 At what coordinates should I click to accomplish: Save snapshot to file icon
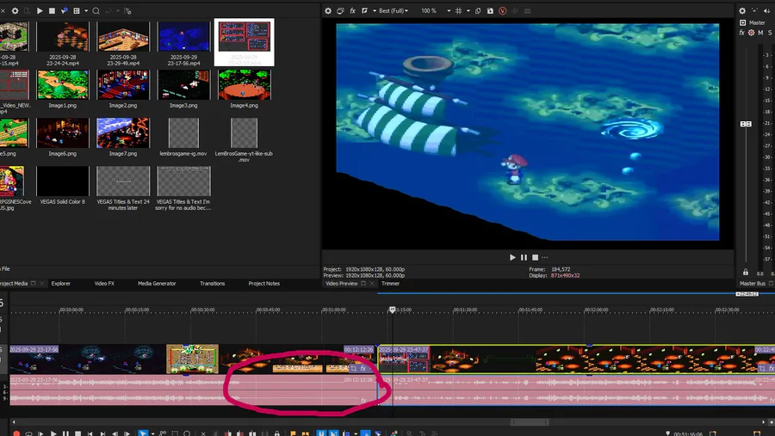(x=490, y=11)
